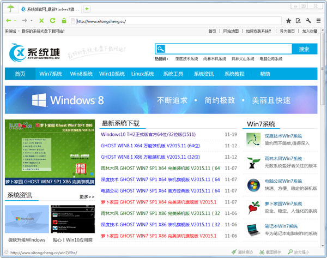Click the 设为首页 link

click(287, 31)
